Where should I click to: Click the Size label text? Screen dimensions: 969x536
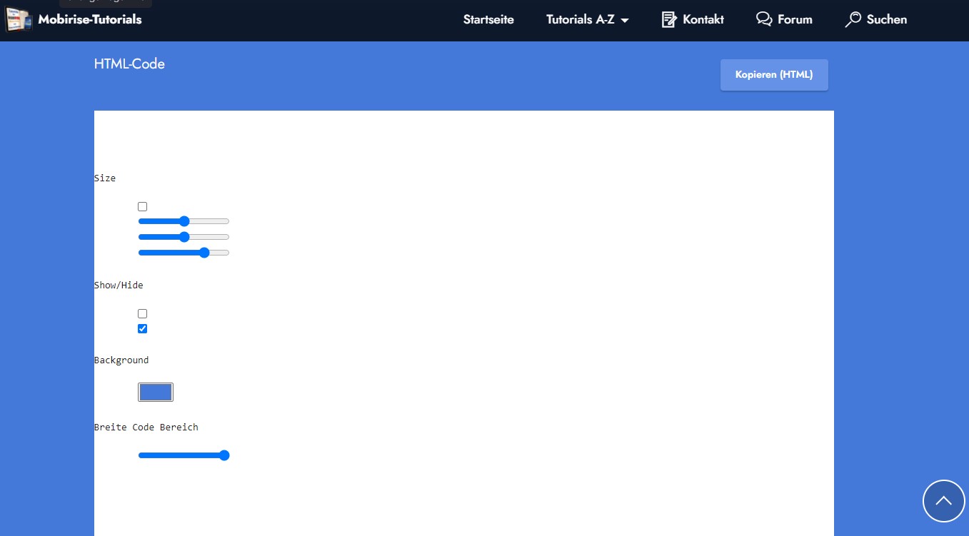tap(105, 178)
